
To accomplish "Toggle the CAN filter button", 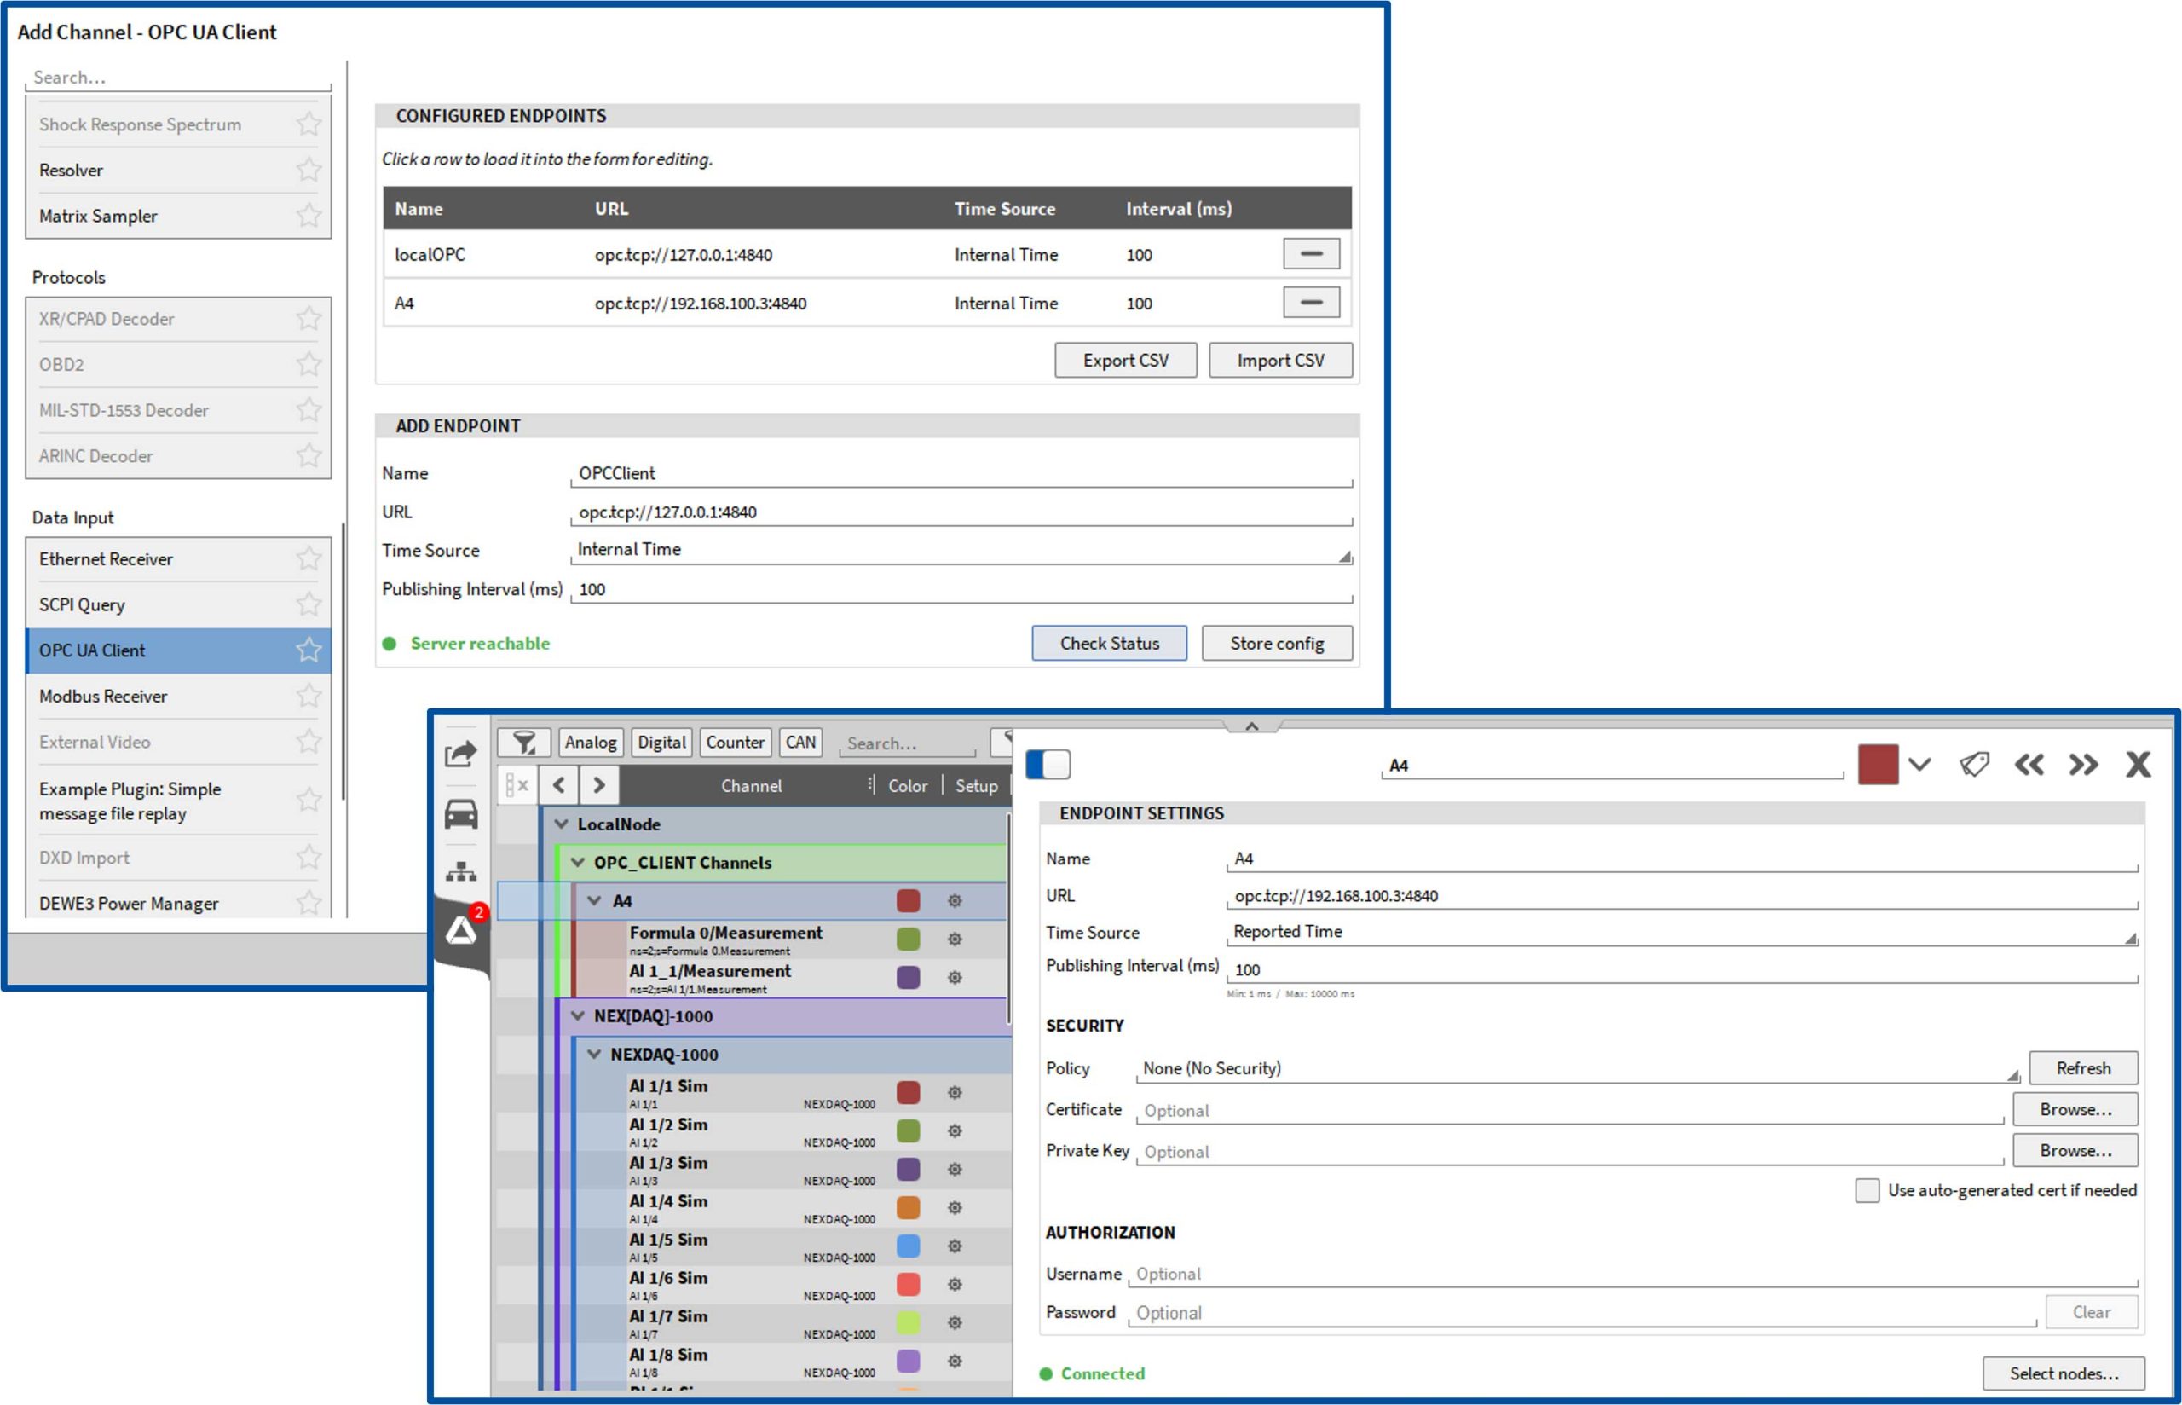I will click(x=800, y=743).
